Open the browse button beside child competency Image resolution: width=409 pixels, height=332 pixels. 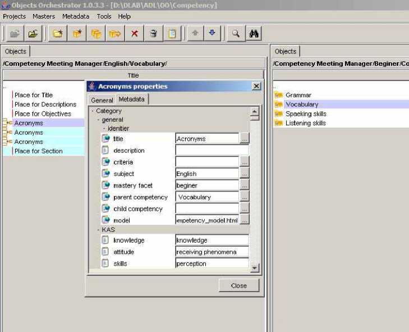[244, 208]
